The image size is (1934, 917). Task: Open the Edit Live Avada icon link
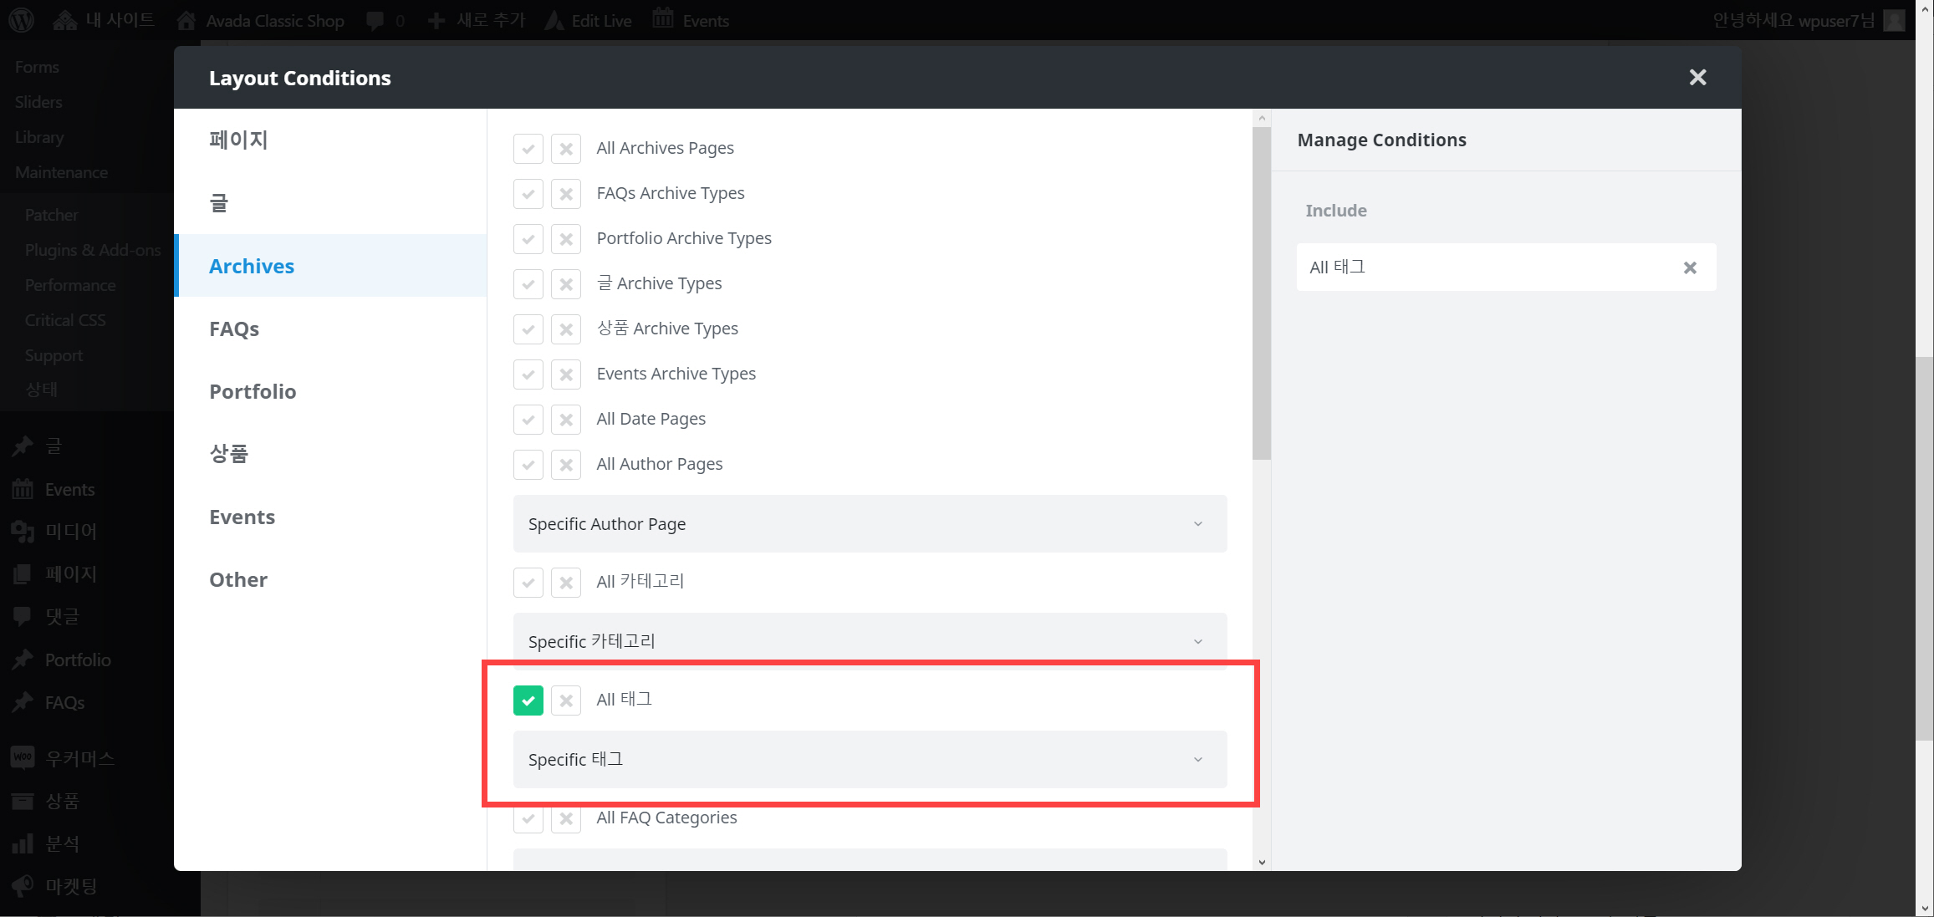point(589,20)
